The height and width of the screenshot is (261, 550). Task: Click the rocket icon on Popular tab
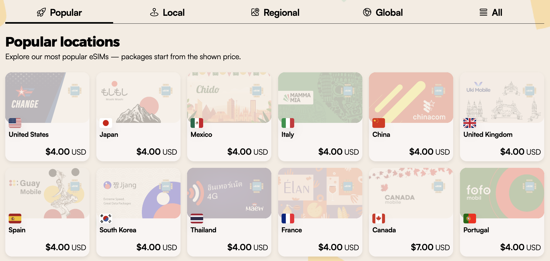point(41,12)
